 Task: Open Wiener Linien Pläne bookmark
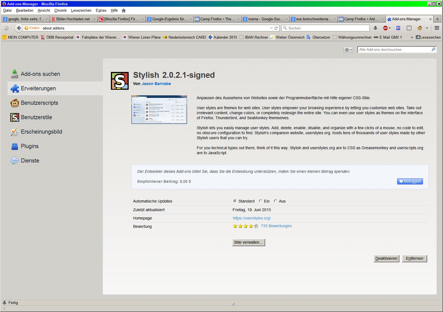[x=142, y=37]
